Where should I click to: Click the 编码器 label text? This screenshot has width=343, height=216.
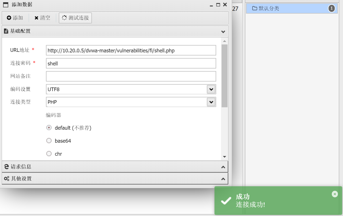click(x=54, y=115)
